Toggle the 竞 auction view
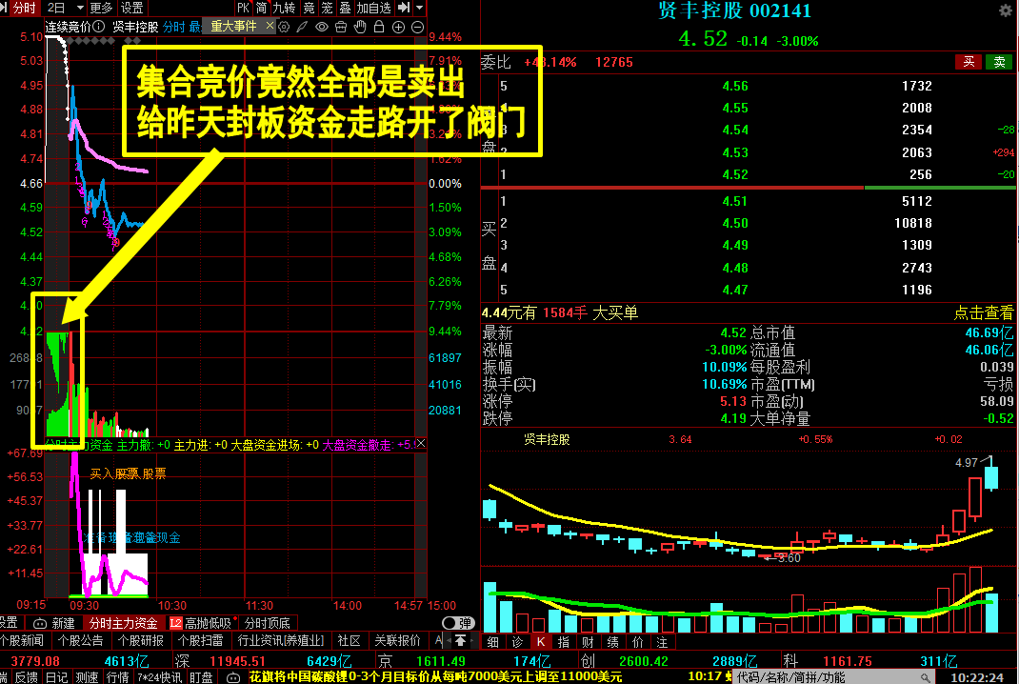The width and height of the screenshot is (1019, 684). coord(310,8)
